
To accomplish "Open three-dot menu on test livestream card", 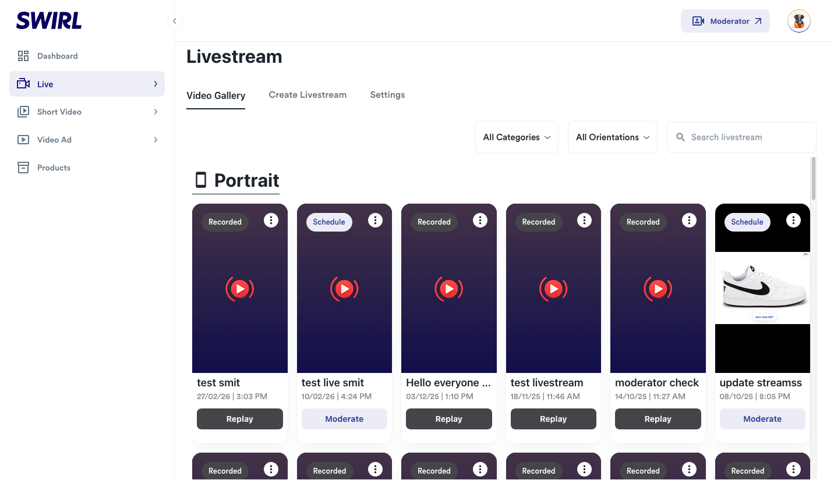I will pos(584,220).
